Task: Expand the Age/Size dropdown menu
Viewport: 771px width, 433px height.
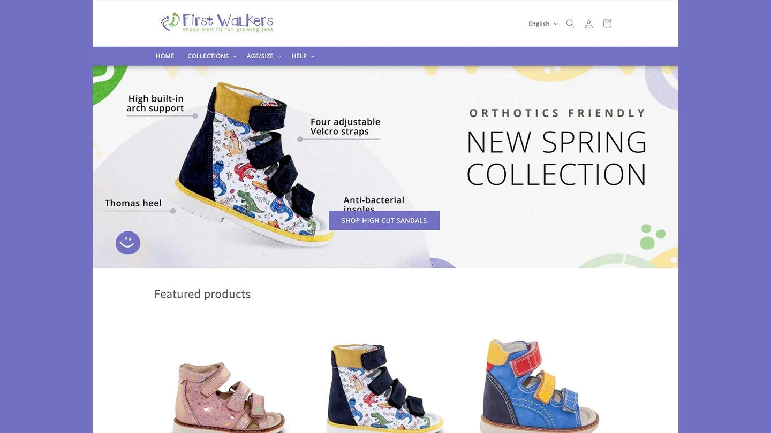Action: coord(264,56)
